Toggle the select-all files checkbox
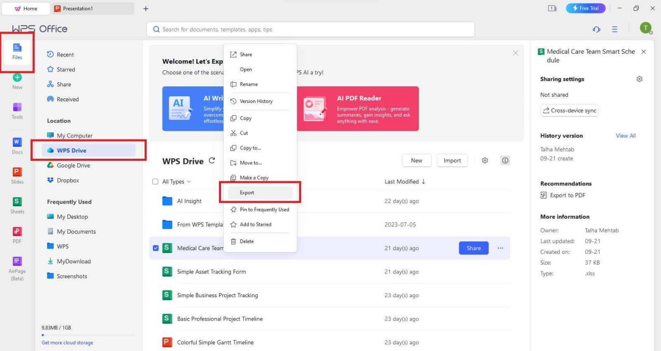 (x=155, y=181)
